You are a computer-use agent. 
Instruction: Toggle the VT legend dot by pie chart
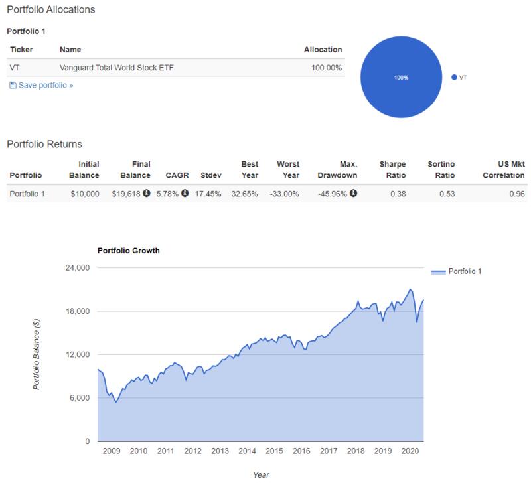coord(454,77)
